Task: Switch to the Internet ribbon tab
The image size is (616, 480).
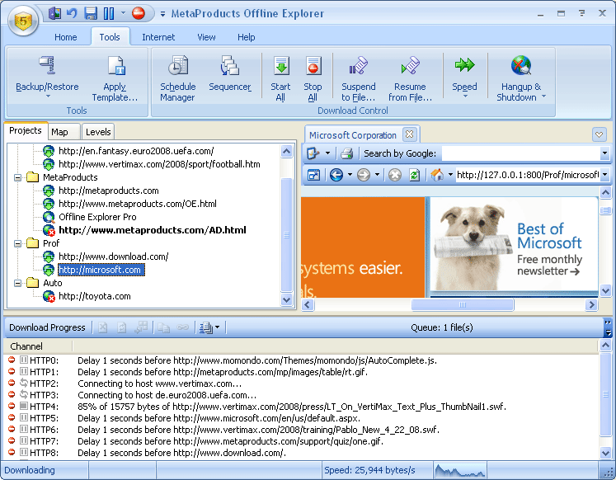Action: tap(158, 37)
